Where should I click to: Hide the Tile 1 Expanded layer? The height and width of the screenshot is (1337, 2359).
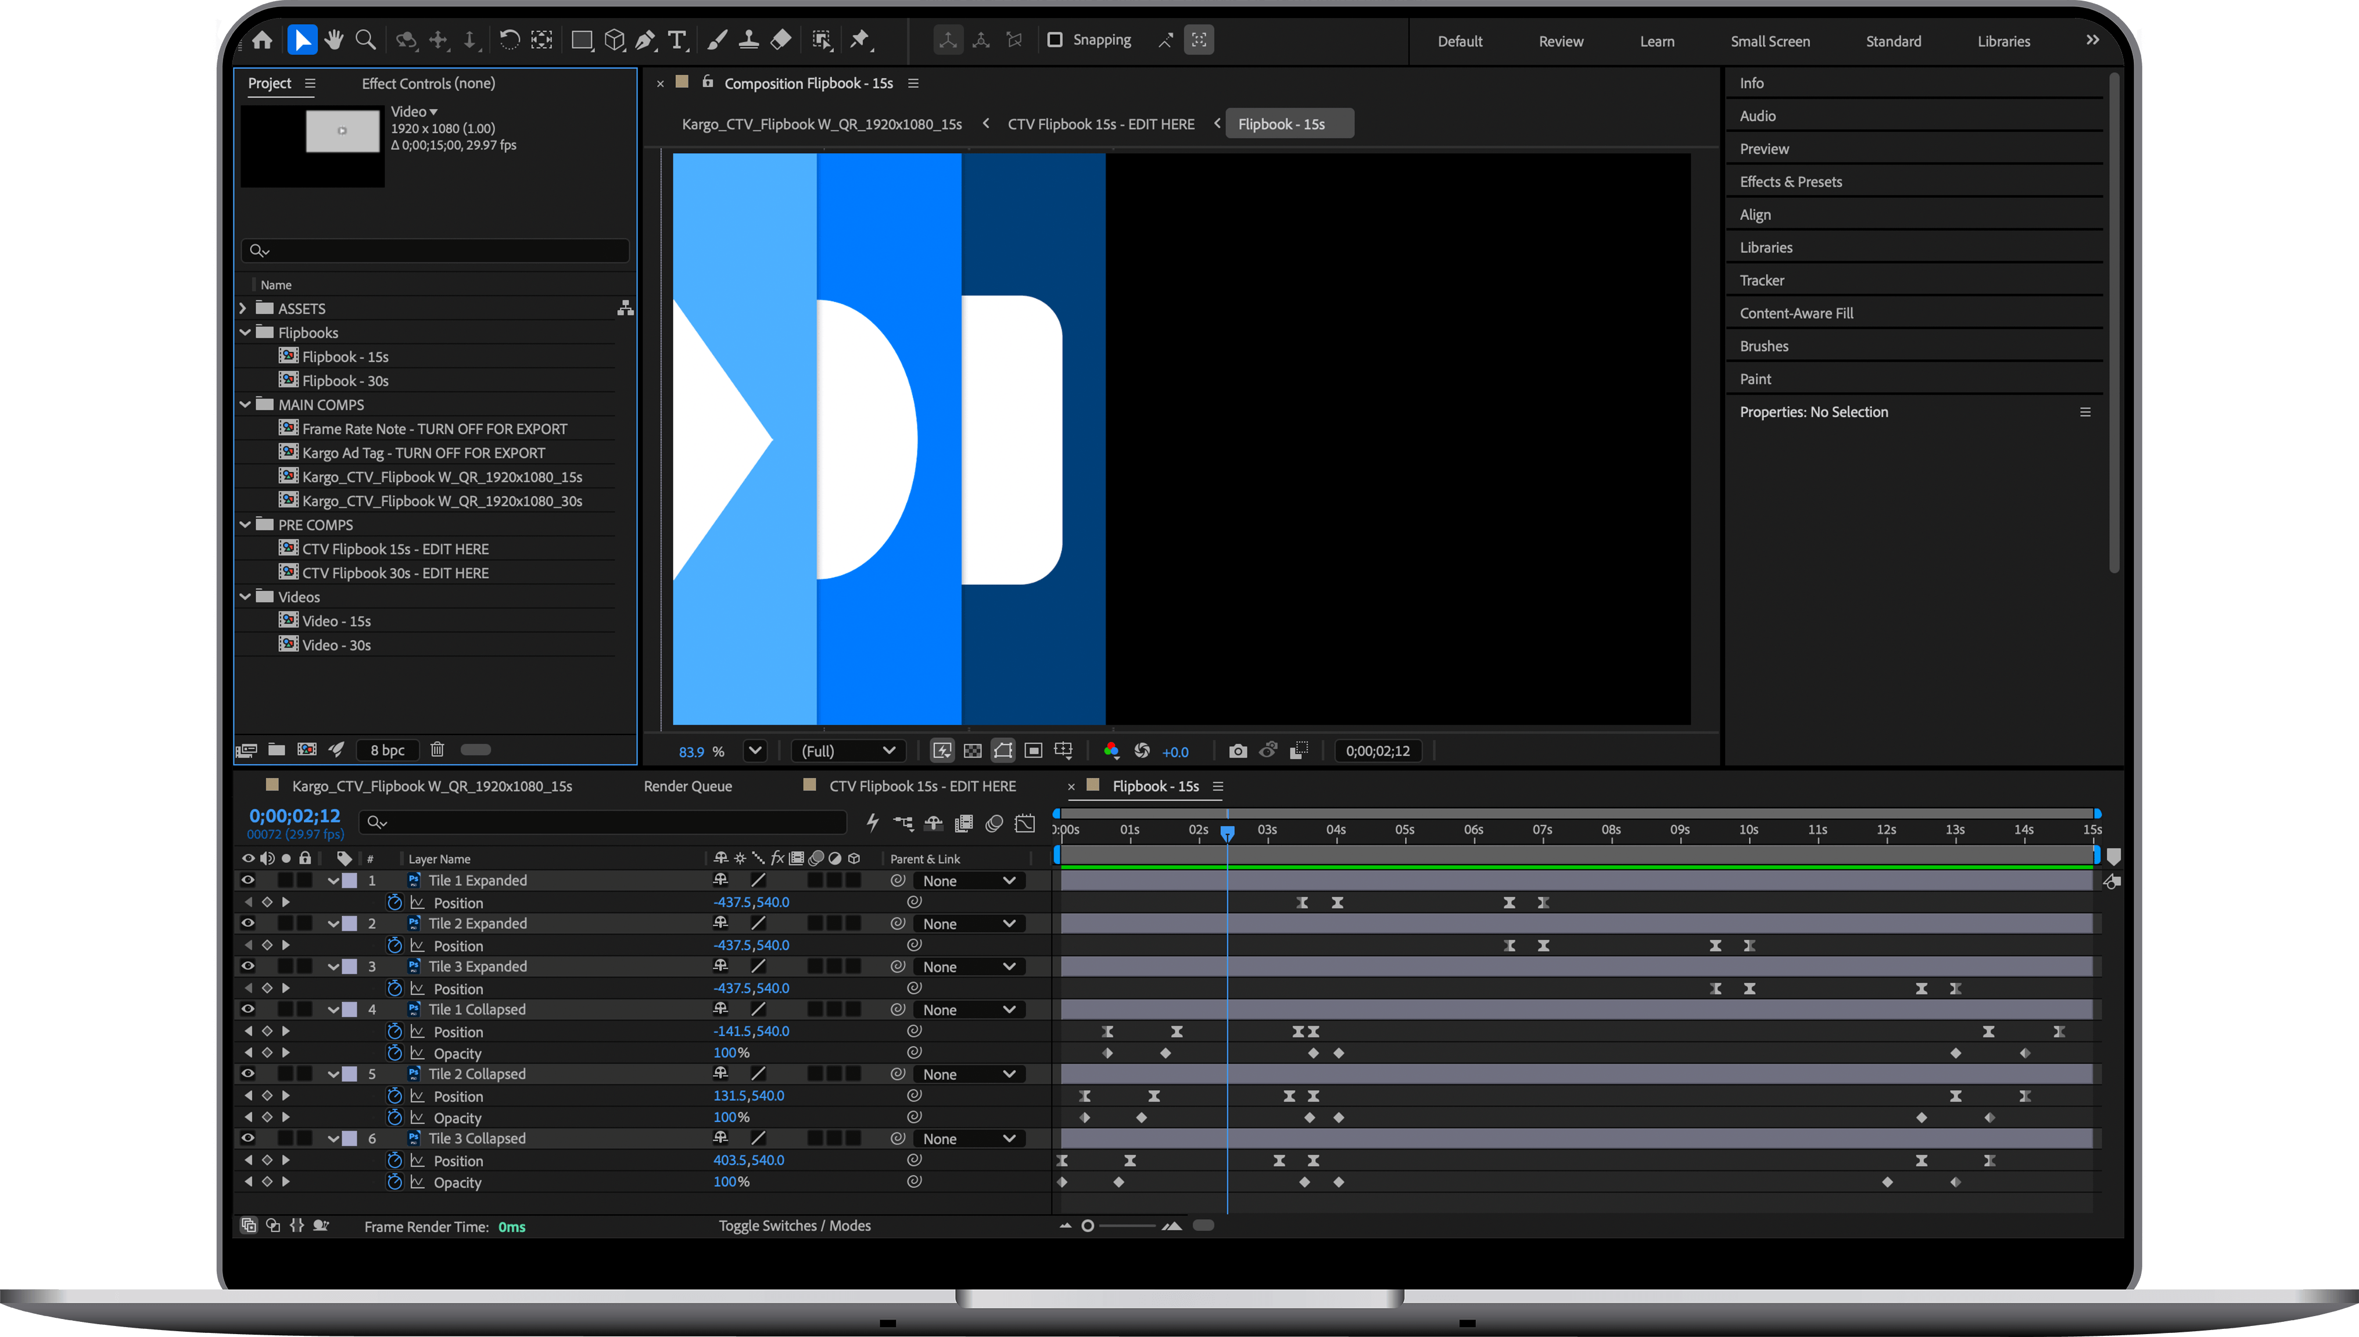[248, 880]
